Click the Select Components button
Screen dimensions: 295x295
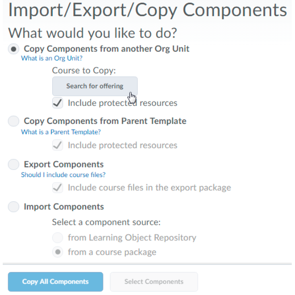point(154,282)
